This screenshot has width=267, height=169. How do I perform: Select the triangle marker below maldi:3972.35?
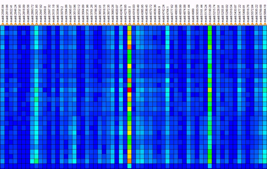click(x=108, y=24)
